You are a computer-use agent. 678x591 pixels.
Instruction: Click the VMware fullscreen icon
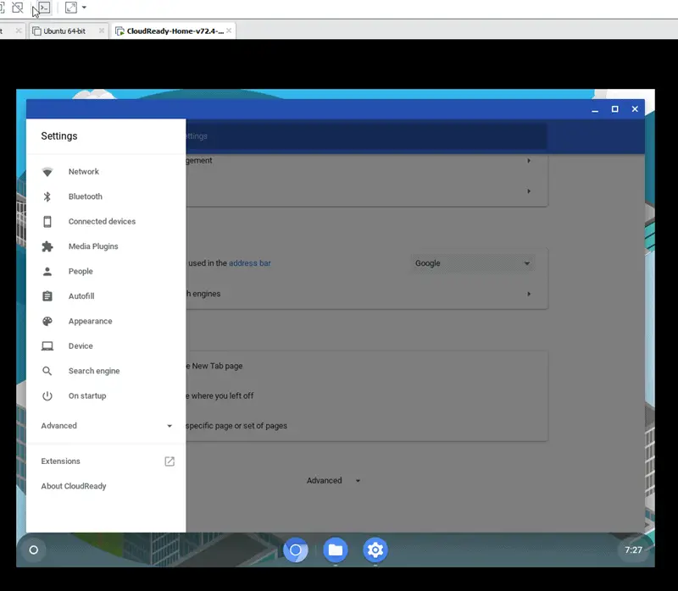pos(71,8)
